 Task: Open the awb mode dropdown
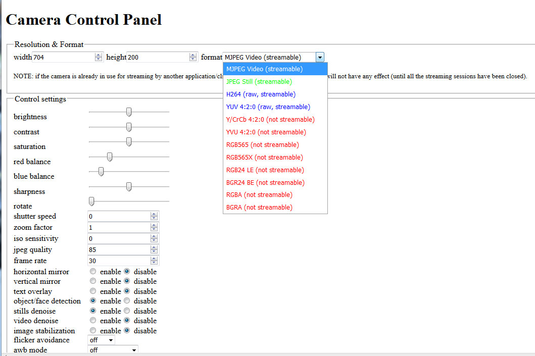click(x=113, y=350)
